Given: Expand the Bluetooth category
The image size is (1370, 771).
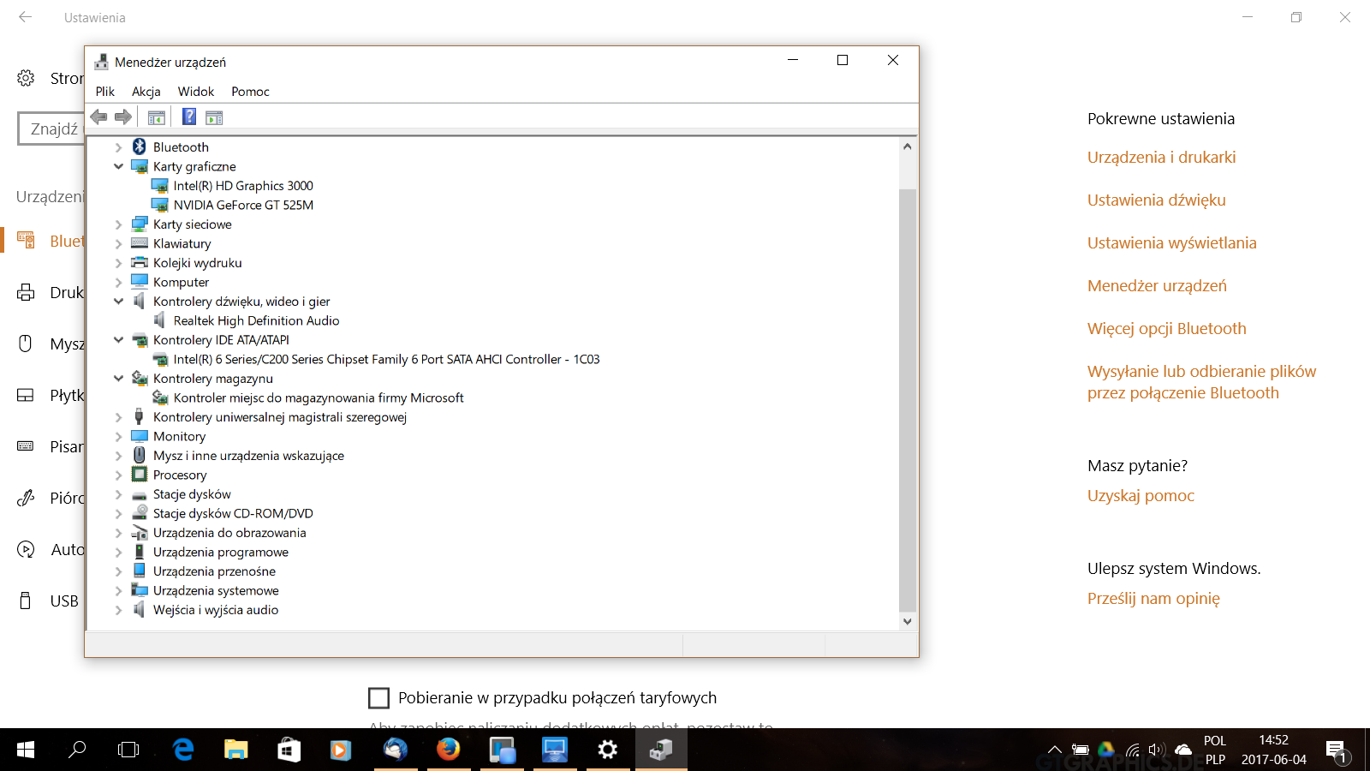Looking at the screenshot, I should (118, 147).
